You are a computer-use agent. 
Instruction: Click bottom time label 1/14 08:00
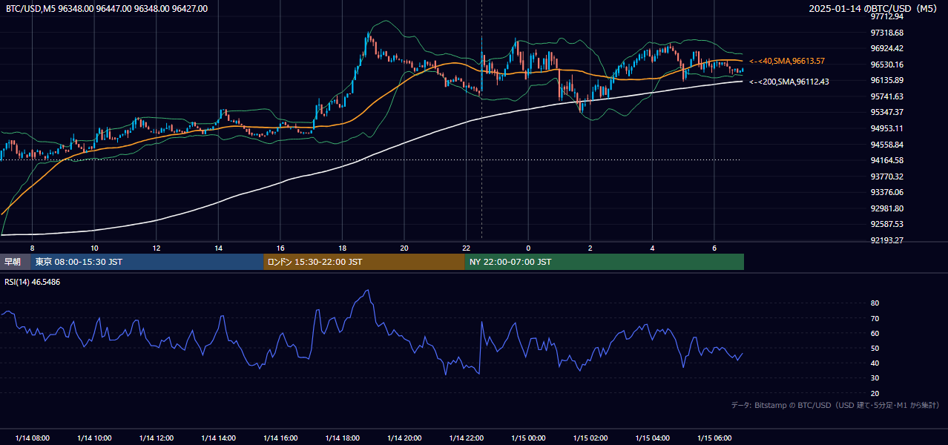coord(32,438)
